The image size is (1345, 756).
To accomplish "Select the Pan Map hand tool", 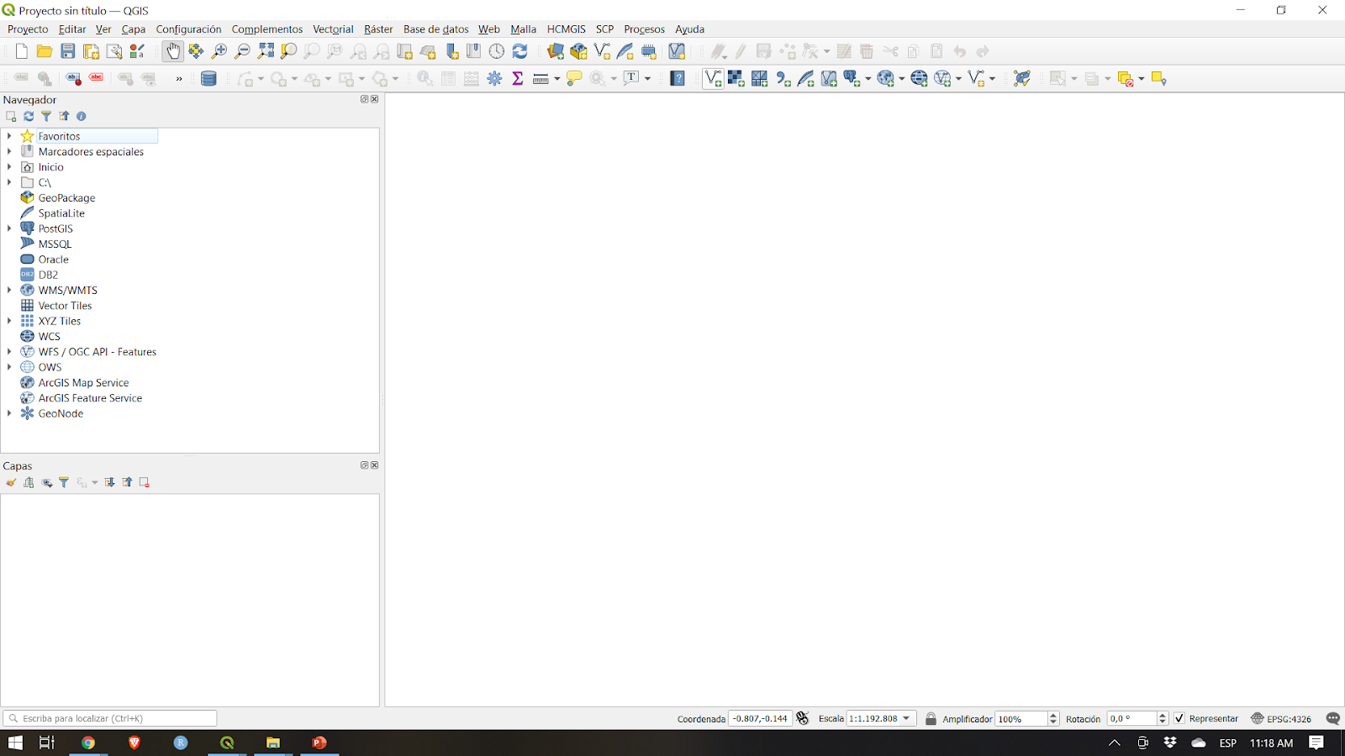I will 172,51.
